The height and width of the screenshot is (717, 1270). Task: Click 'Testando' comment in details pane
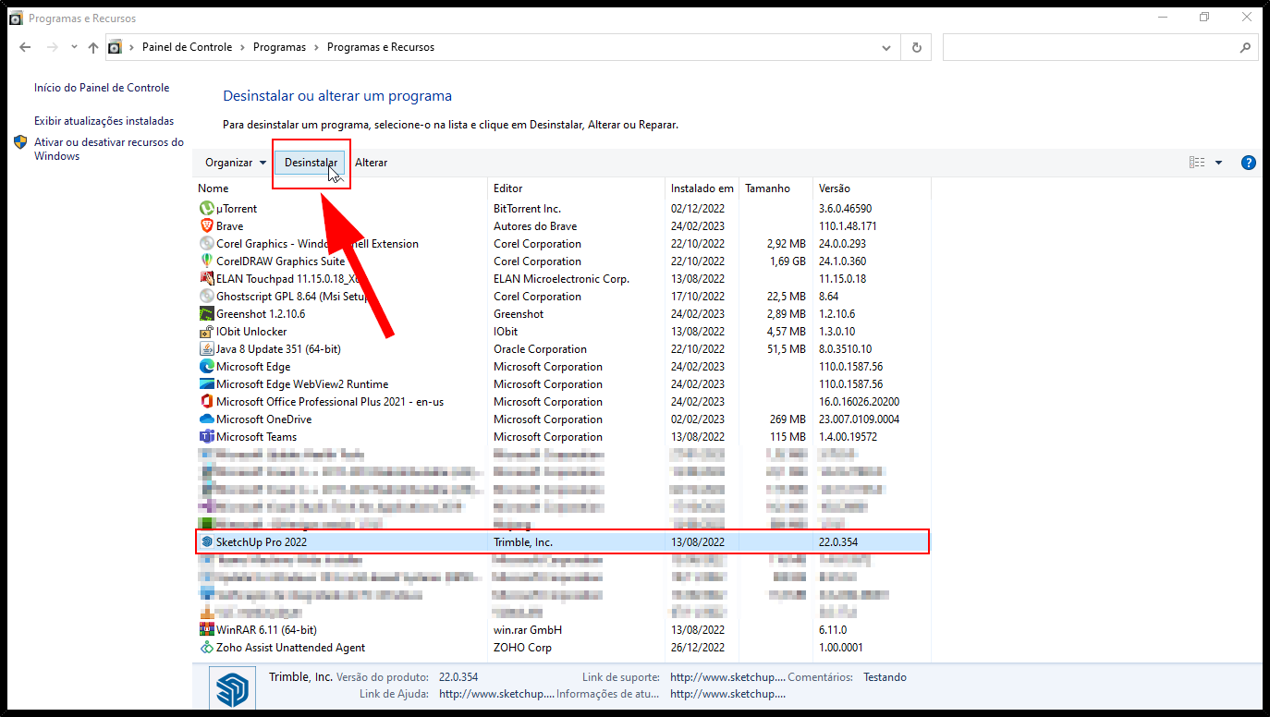885,677
